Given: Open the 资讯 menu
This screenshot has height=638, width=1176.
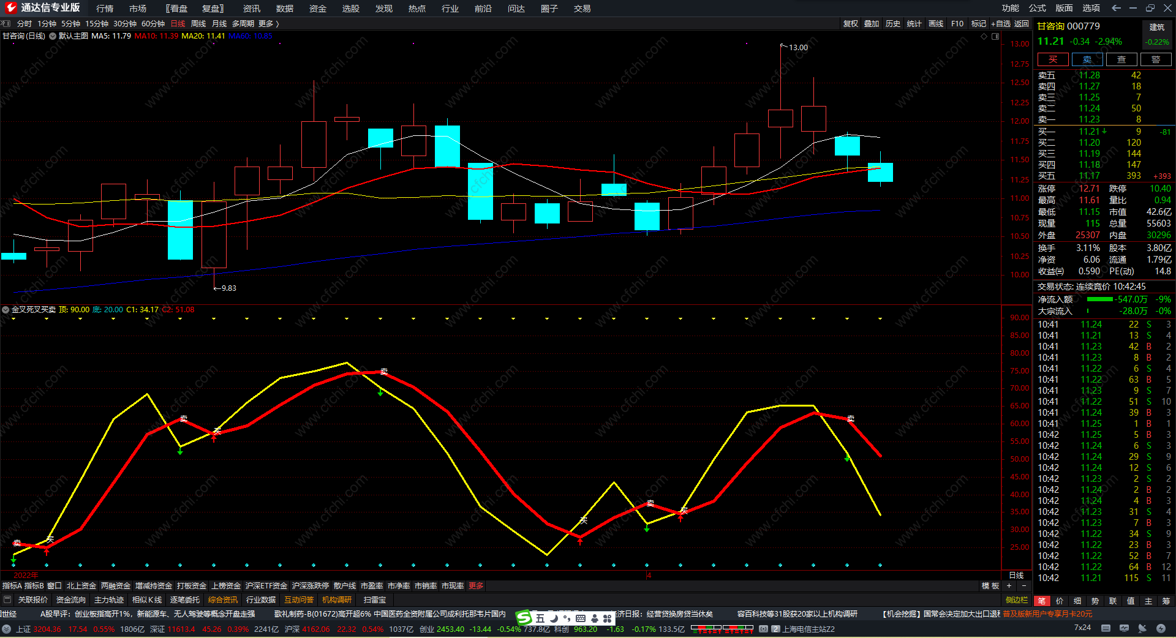Looking at the screenshot, I should (x=252, y=8).
